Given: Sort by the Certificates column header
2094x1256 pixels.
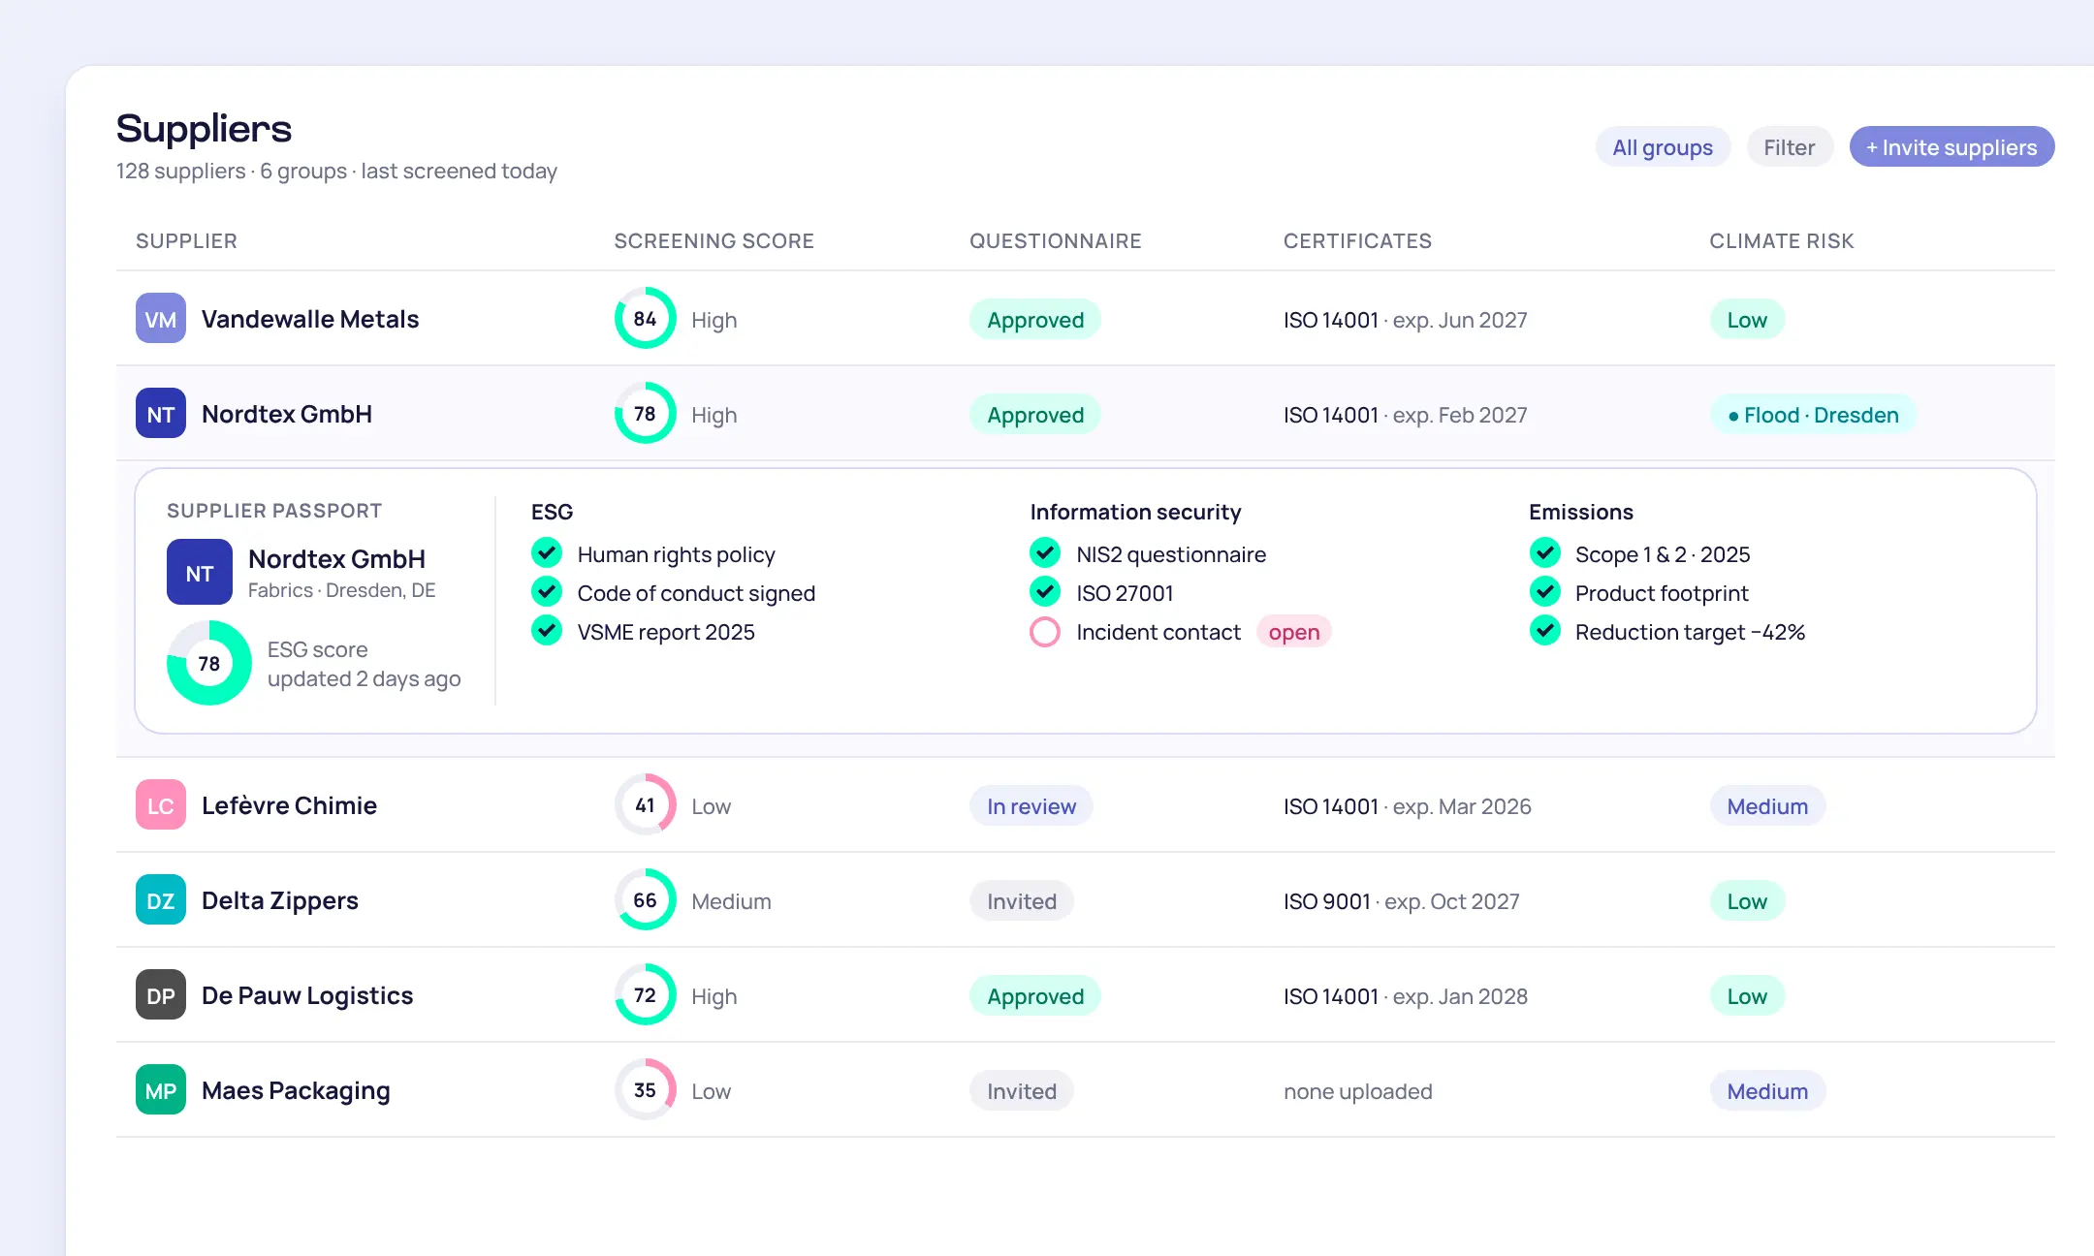Looking at the screenshot, I should coord(1358,241).
